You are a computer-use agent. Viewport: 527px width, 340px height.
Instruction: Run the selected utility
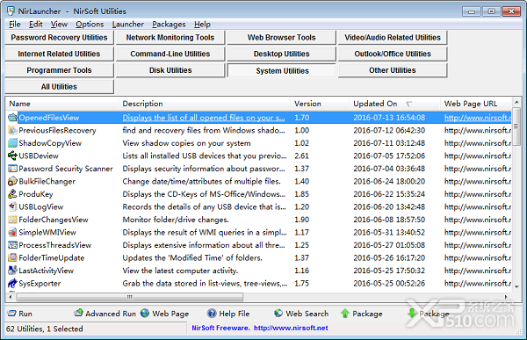(x=20, y=314)
